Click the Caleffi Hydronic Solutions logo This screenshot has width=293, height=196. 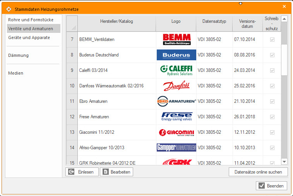176,70
